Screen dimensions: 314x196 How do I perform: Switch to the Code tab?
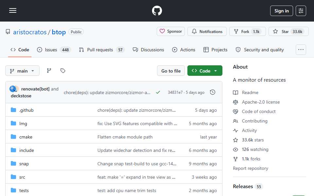(20, 50)
